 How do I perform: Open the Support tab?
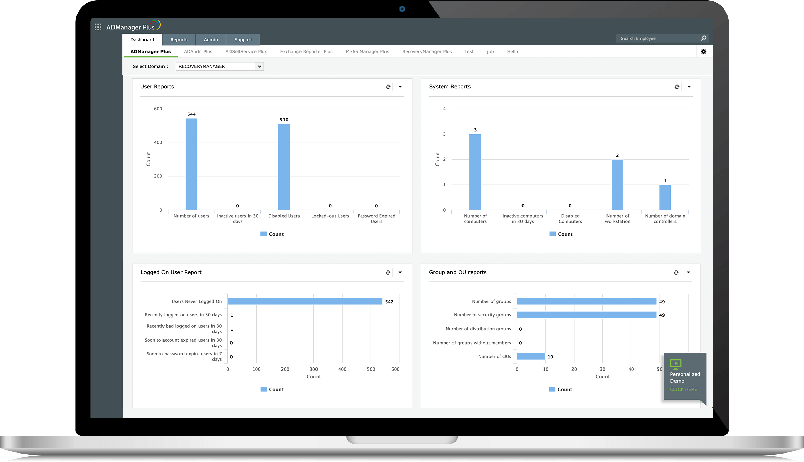[x=243, y=40]
